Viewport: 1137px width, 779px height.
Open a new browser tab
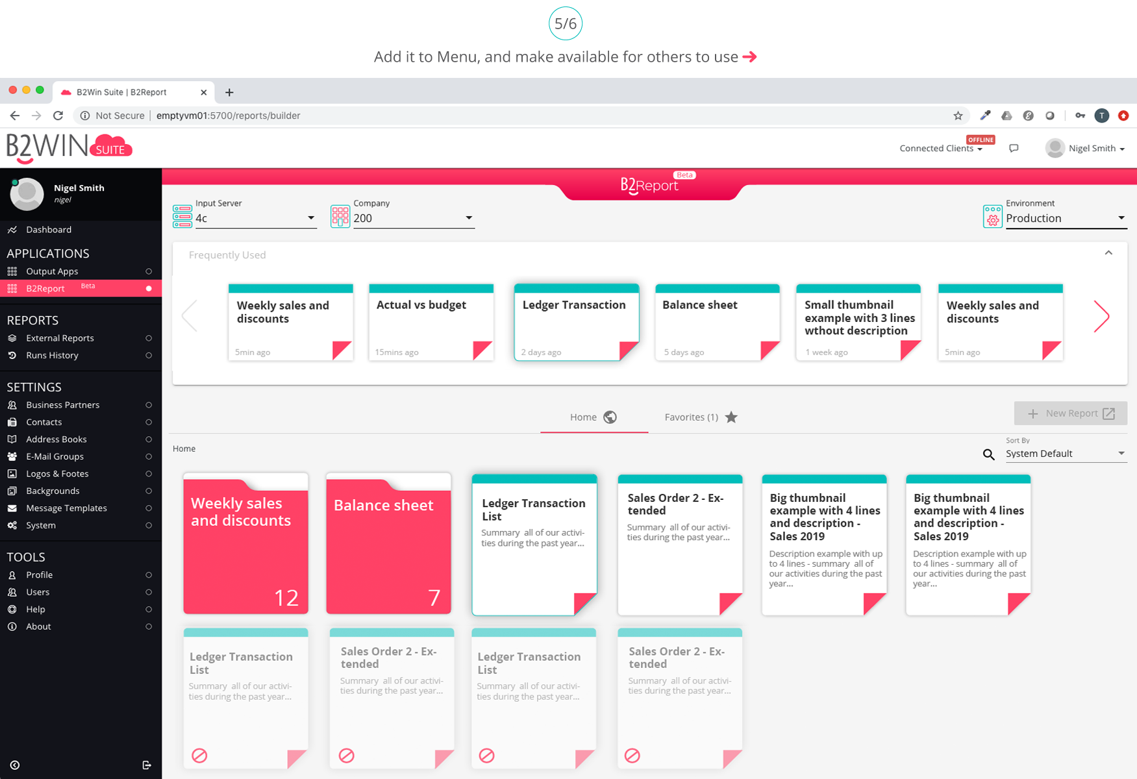pos(229,92)
